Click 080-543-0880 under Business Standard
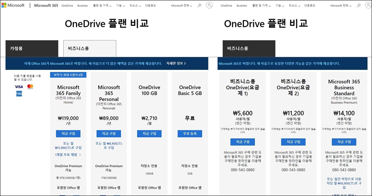The image size is (372, 196). click(x=344, y=170)
